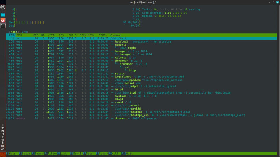Select the ntpd process row
Screen dimensions: 280x157
pos(141,86)
